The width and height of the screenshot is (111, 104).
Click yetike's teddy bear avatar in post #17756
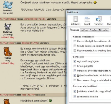click(8, 52)
